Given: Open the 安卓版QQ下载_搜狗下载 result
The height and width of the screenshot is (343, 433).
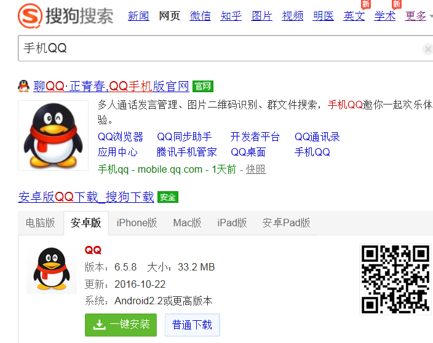Looking at the screenshot, I should tap(86, 197).
